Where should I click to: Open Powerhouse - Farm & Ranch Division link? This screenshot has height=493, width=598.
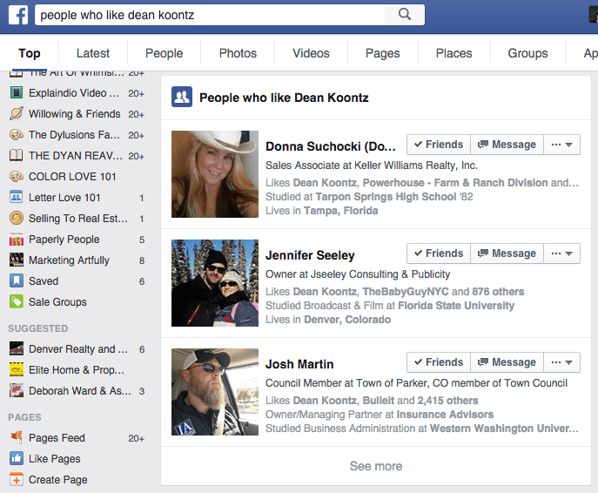pos(455,183)
